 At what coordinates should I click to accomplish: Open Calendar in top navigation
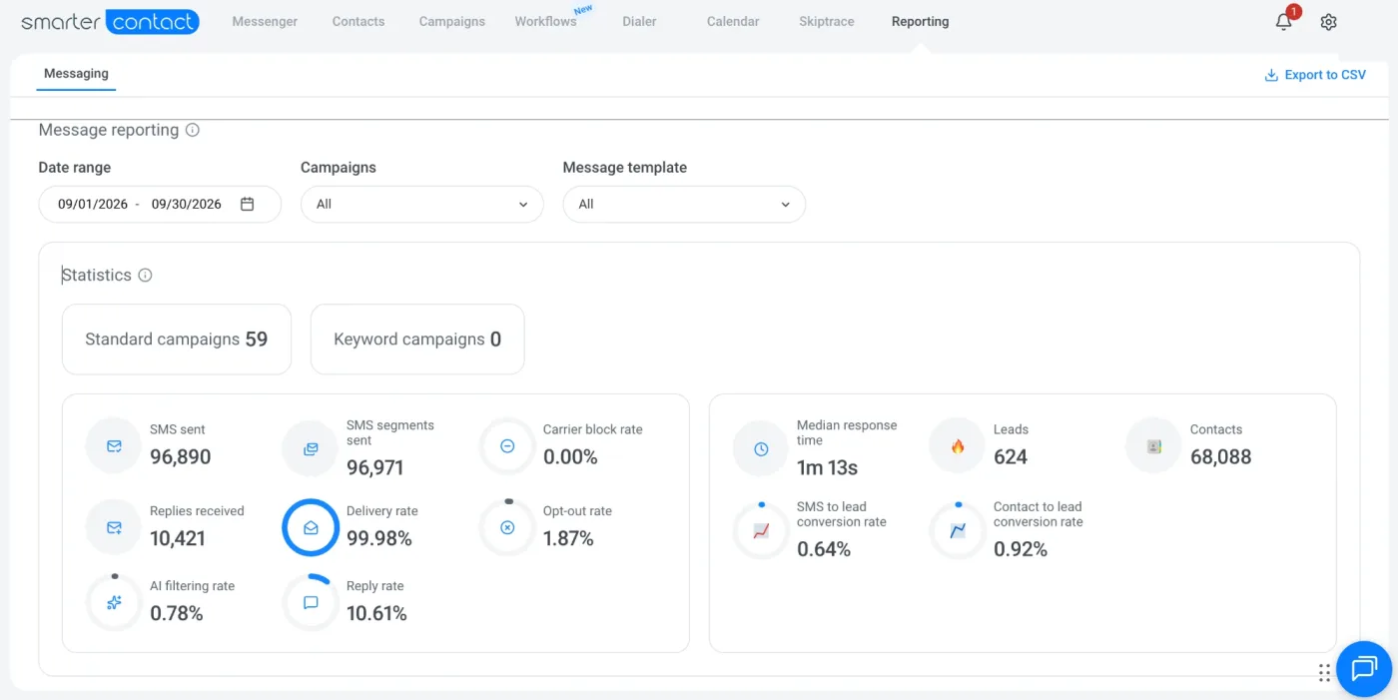point(733,21)
